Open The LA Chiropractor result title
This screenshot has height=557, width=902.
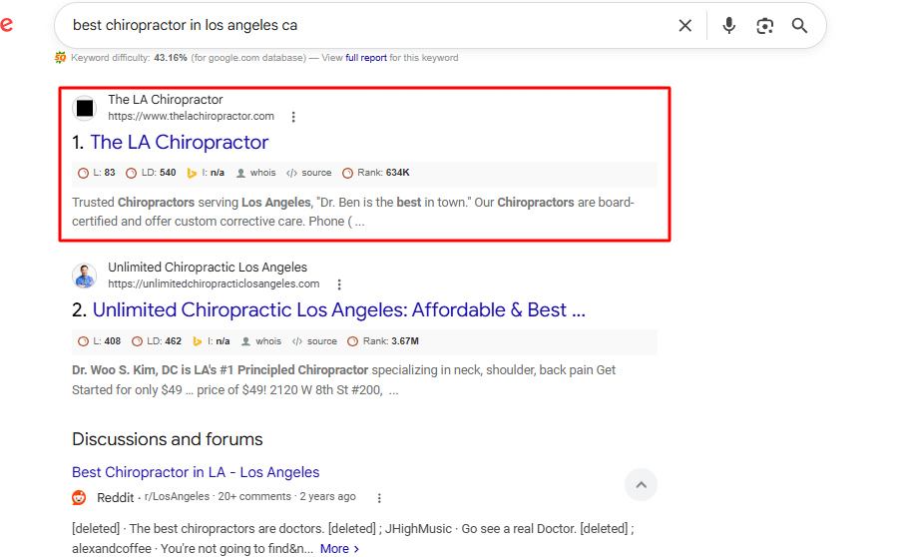pyautogui.click(x=179, y=142)
